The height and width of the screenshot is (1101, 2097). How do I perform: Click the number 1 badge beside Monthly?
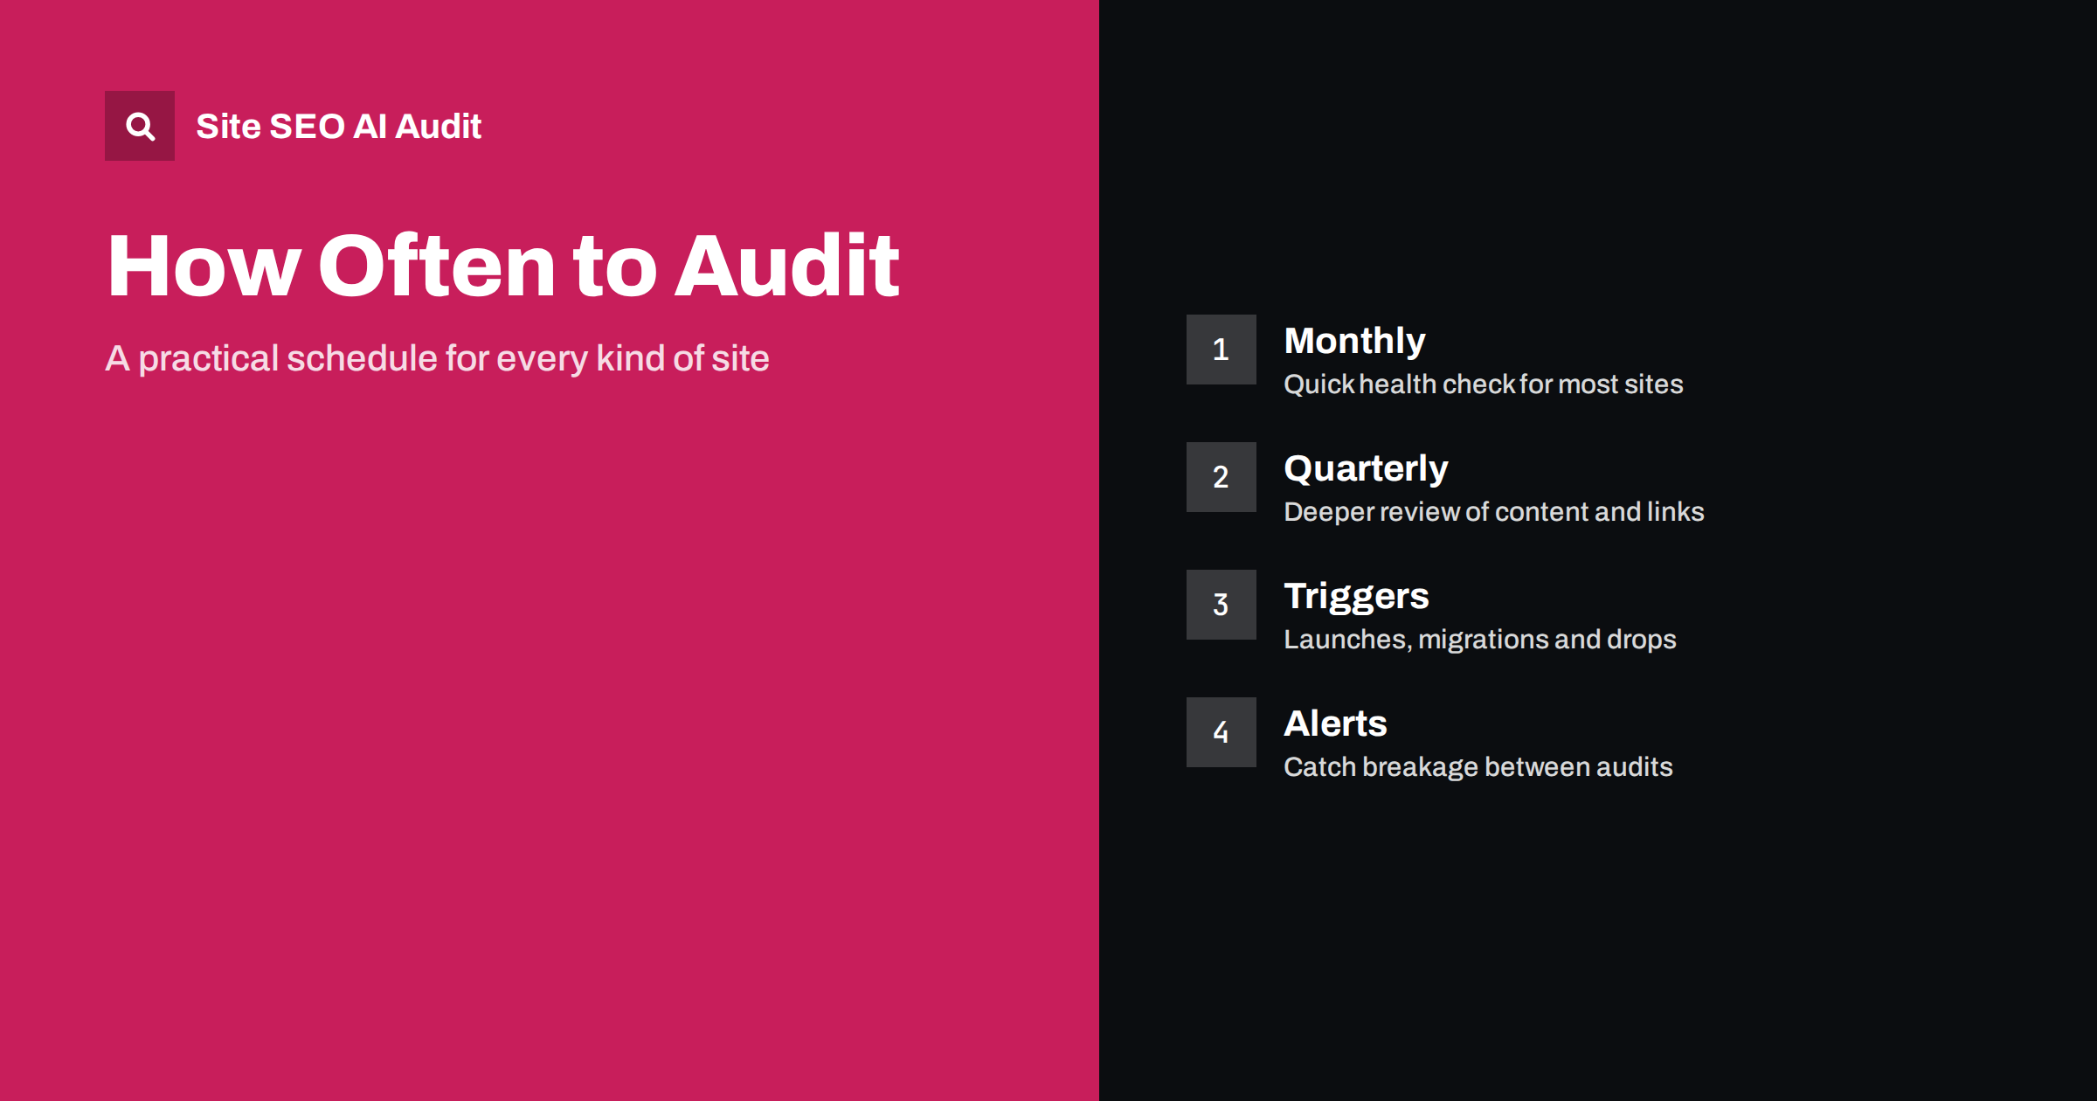pos(1221,350)
